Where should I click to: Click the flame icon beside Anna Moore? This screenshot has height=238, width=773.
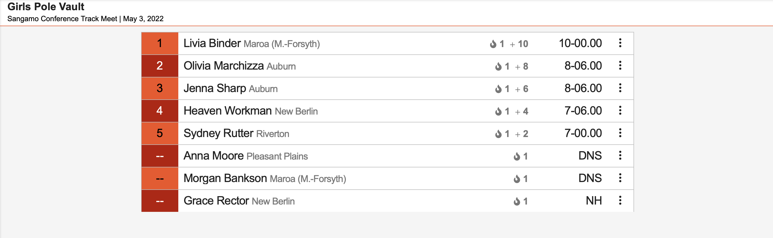[517, 156]
